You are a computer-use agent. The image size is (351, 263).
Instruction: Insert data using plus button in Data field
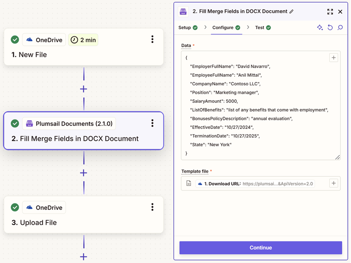(333, 58)
